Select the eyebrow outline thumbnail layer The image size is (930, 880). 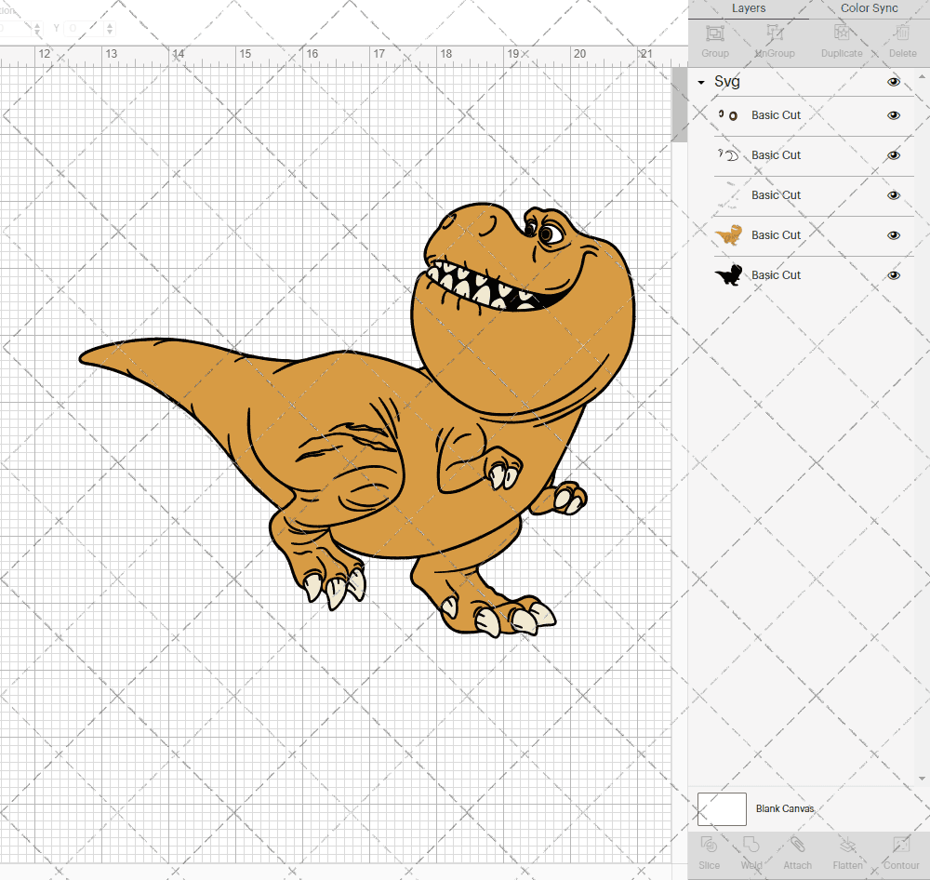[x=728, y=154]
